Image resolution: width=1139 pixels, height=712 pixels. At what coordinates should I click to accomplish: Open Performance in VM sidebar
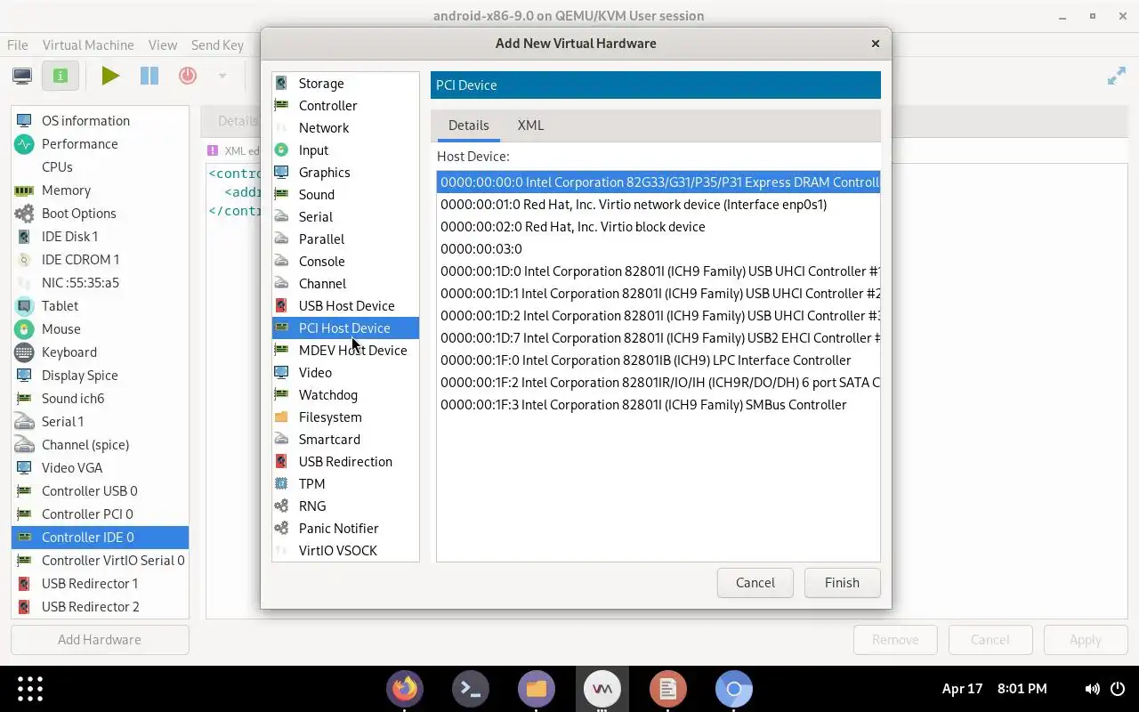[100, 144]
